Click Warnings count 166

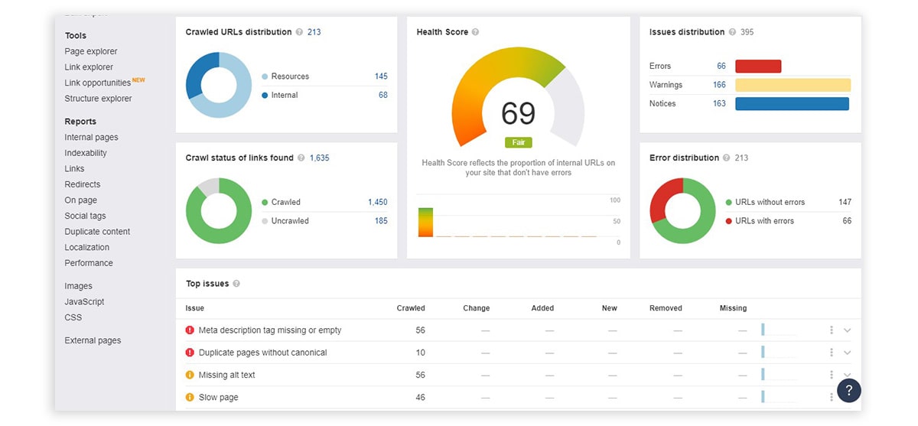click(x=719, y=85)
